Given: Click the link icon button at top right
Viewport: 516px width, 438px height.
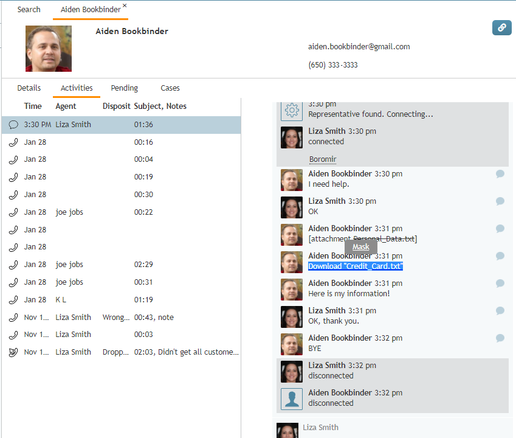Looking at the screenshot, I should [501, 27].
